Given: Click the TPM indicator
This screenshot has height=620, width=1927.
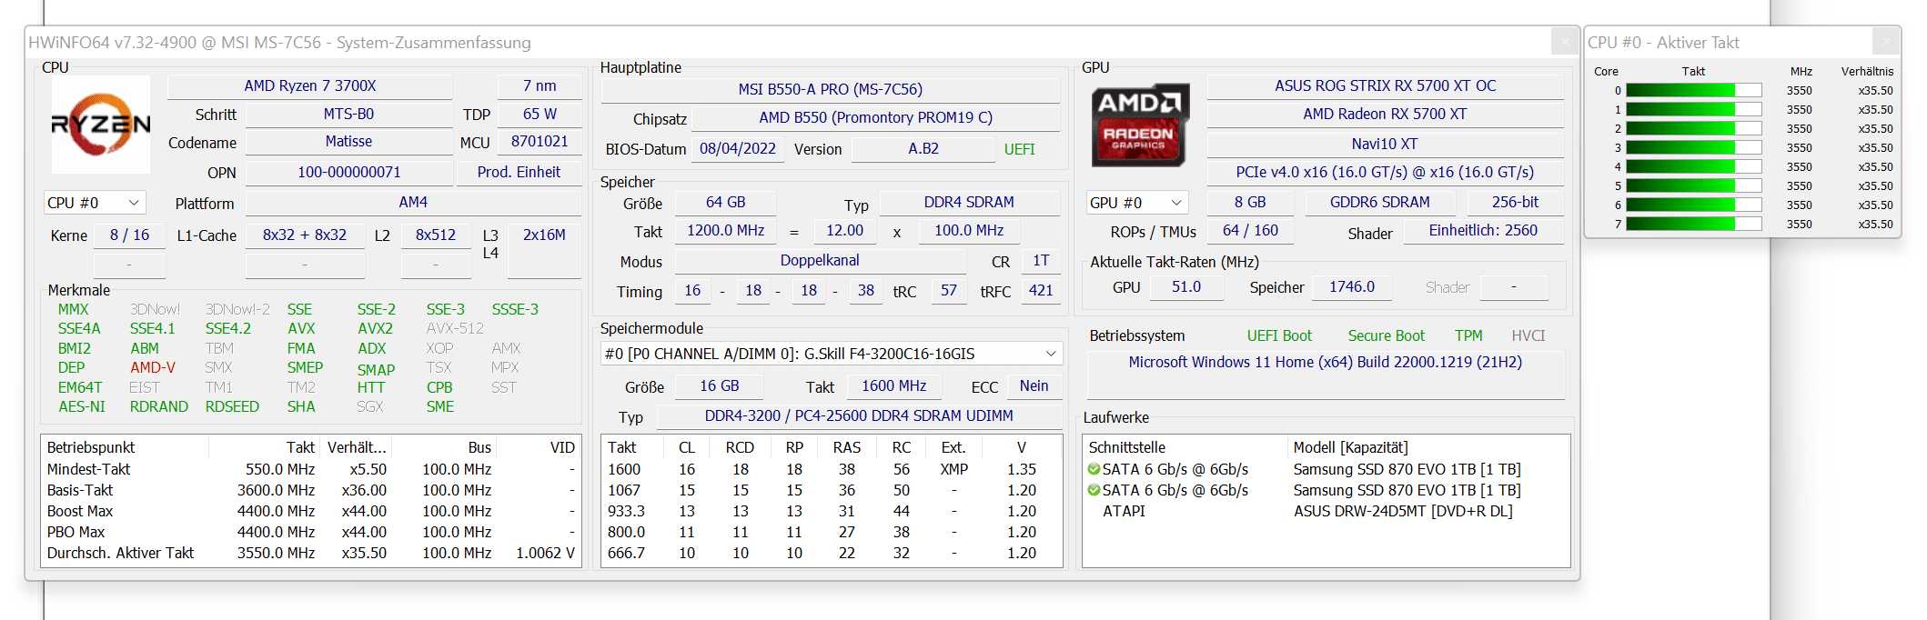Looking at the screenshot, I should click(1468, 336).
